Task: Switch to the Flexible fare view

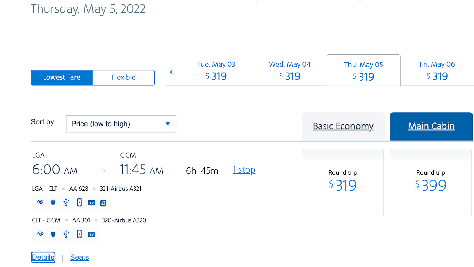Action: click(x=124, y=77)
